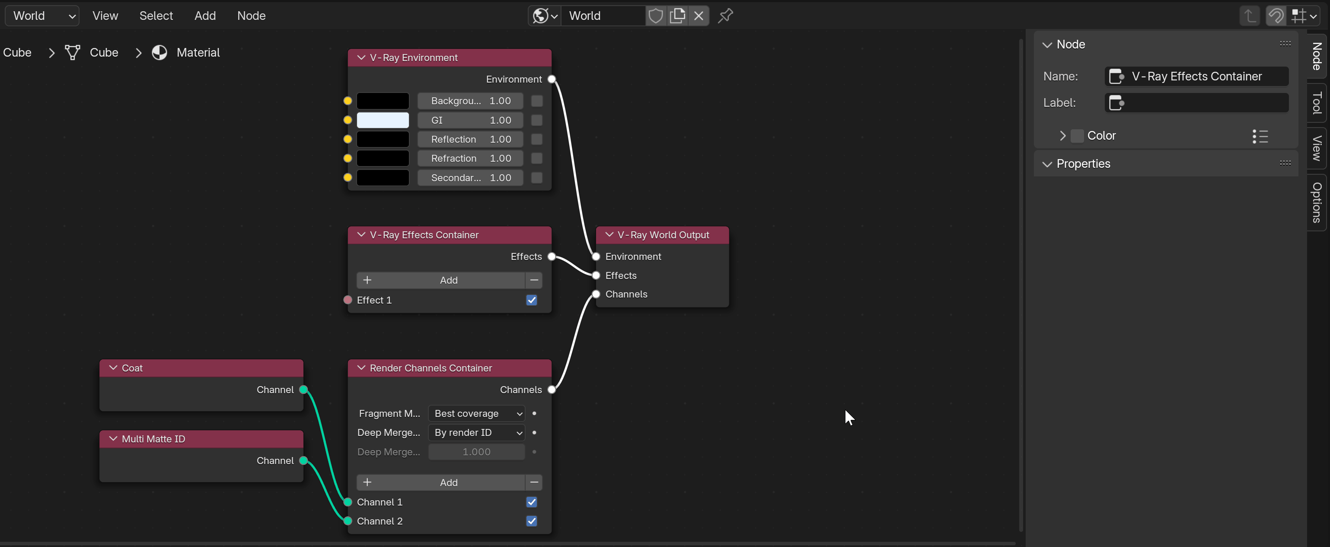Collapse the Multi Matte ID node

(x=113, y=438)
